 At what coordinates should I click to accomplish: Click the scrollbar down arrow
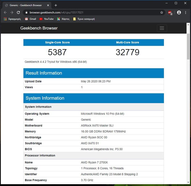coord(188,182)
